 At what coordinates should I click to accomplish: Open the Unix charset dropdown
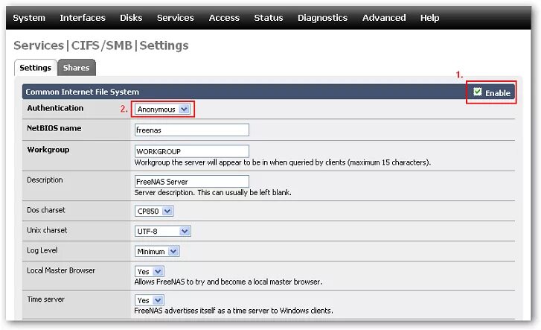tap(162, 231)
